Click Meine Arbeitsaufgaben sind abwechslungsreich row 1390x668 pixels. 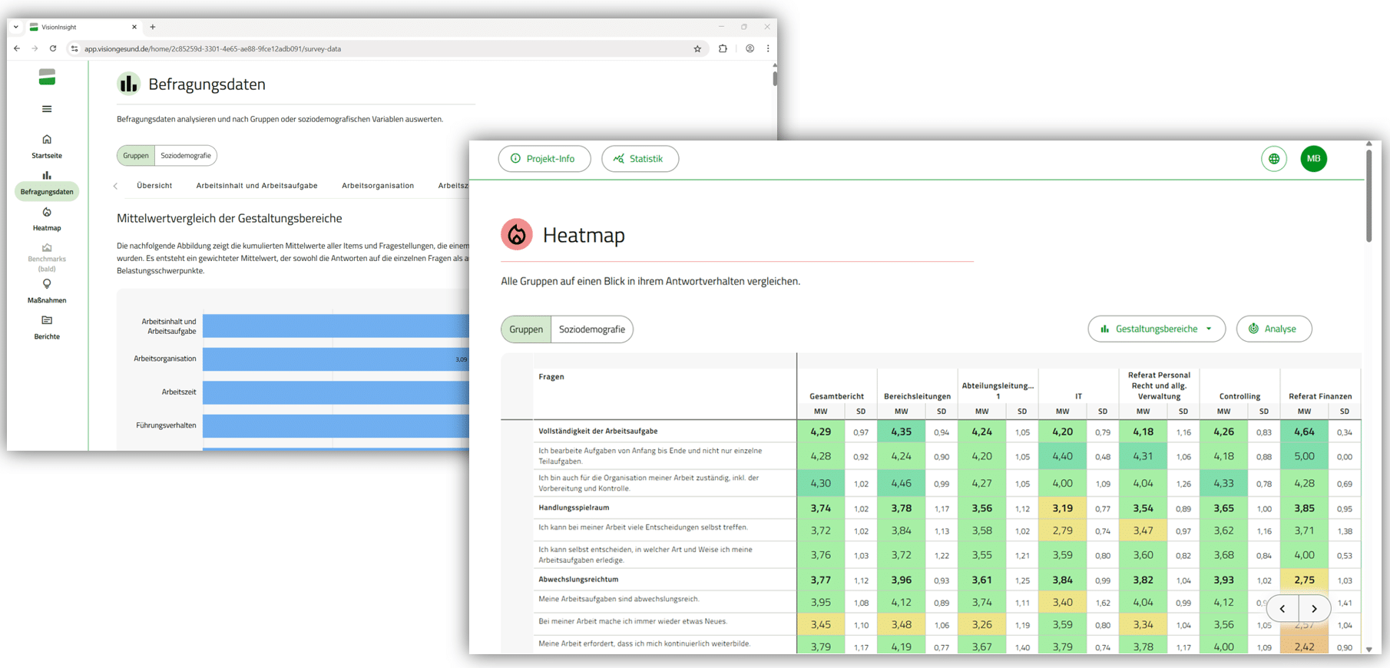(x=619, y=599)
